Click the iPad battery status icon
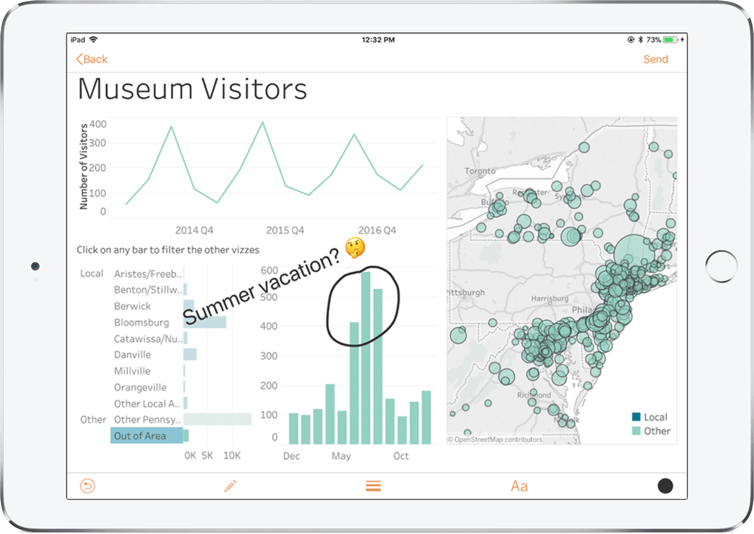Viewport: 754px width, 534px height. pos(670,39)
